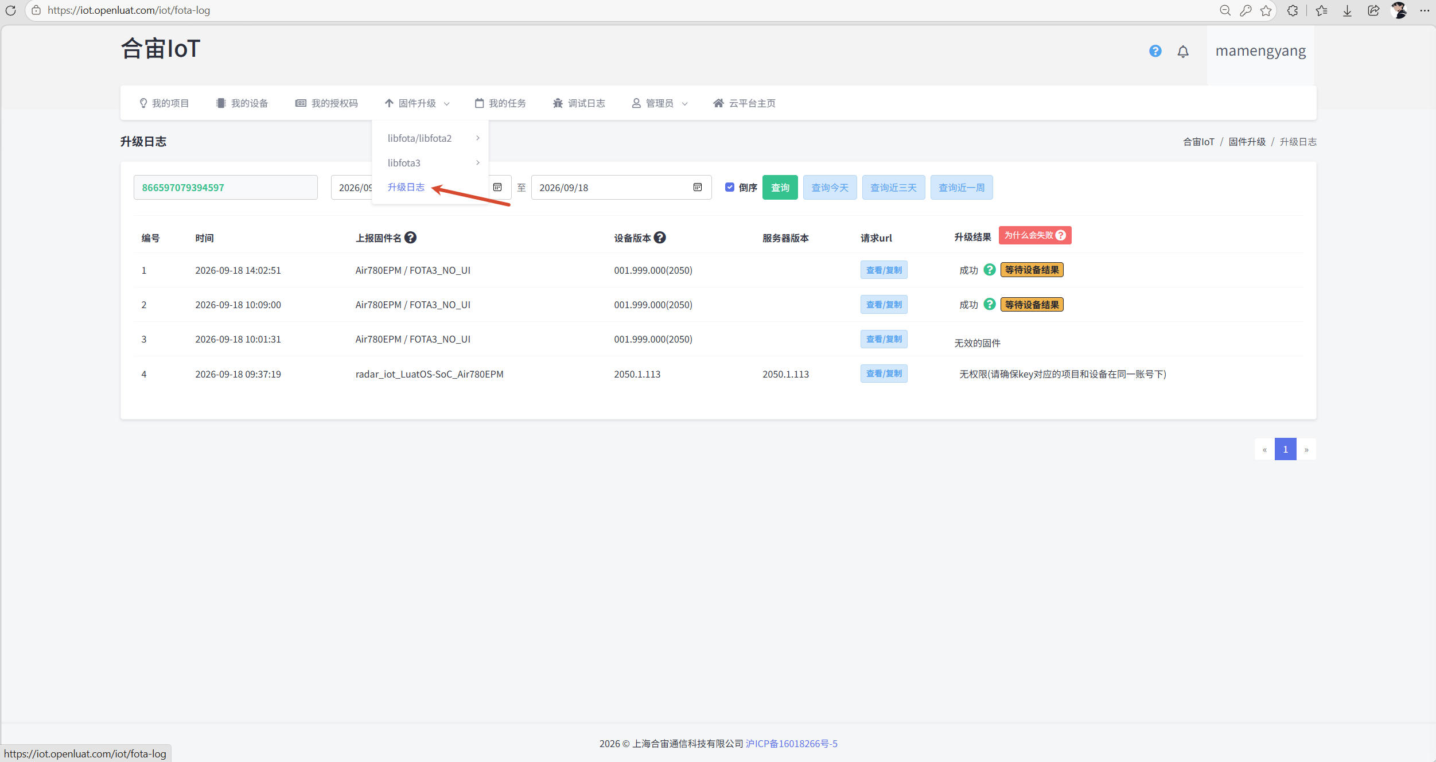
Task: Click help icon next to 上报固件名
Action: tap(410, 238)
